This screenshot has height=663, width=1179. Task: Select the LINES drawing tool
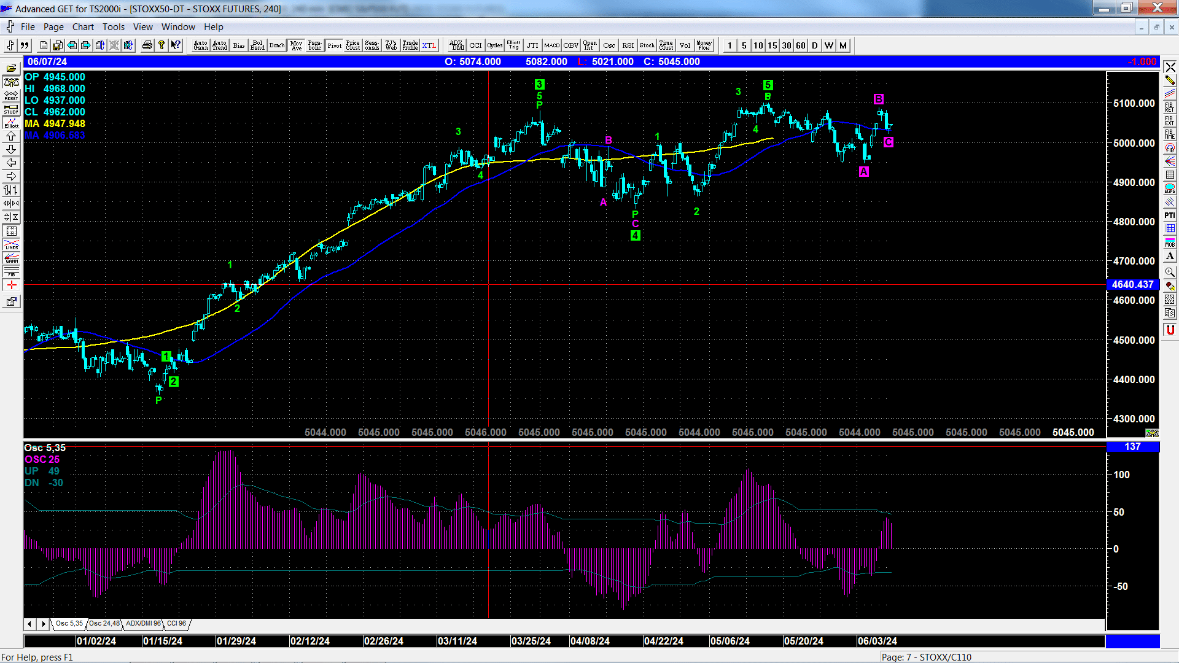click(x=11, y=244)
